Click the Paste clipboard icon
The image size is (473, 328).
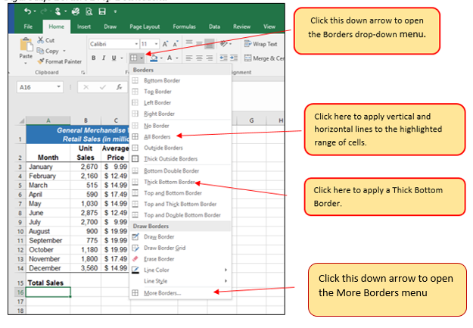point(26,45)
